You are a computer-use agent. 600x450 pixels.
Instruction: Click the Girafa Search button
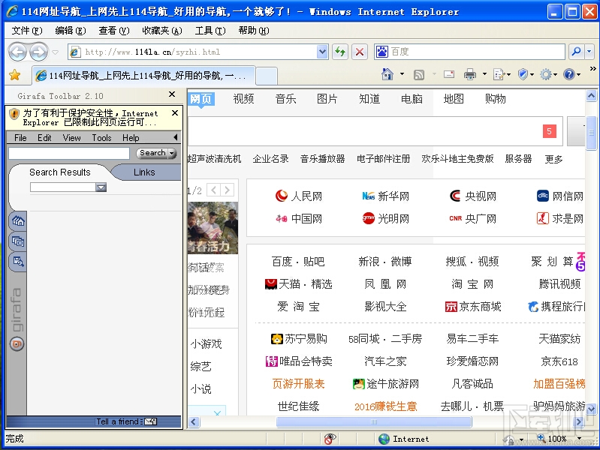[x=152, y=153]
